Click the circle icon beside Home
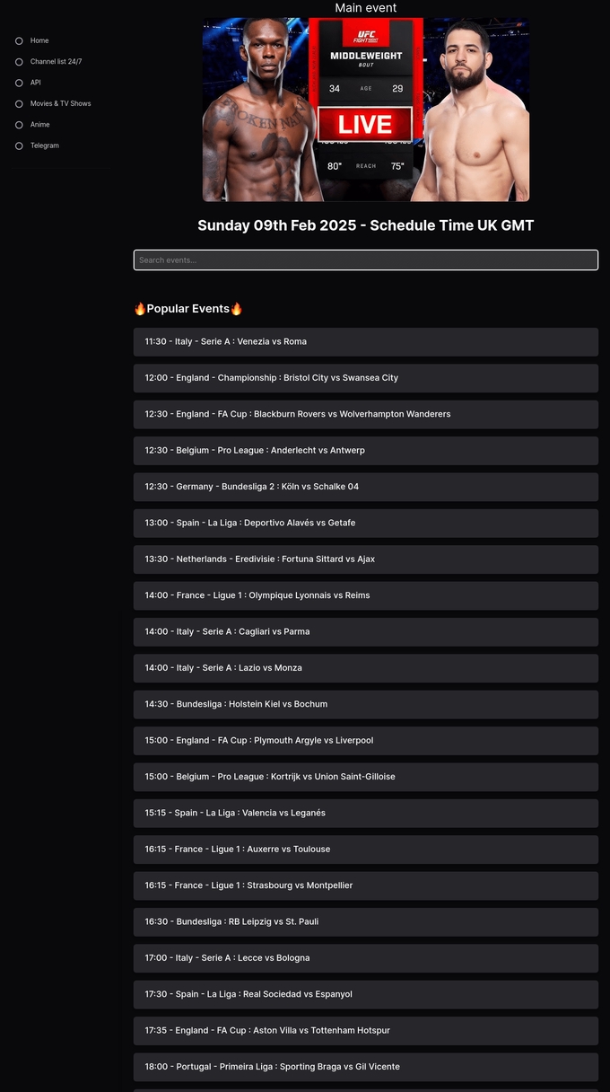 19,40
